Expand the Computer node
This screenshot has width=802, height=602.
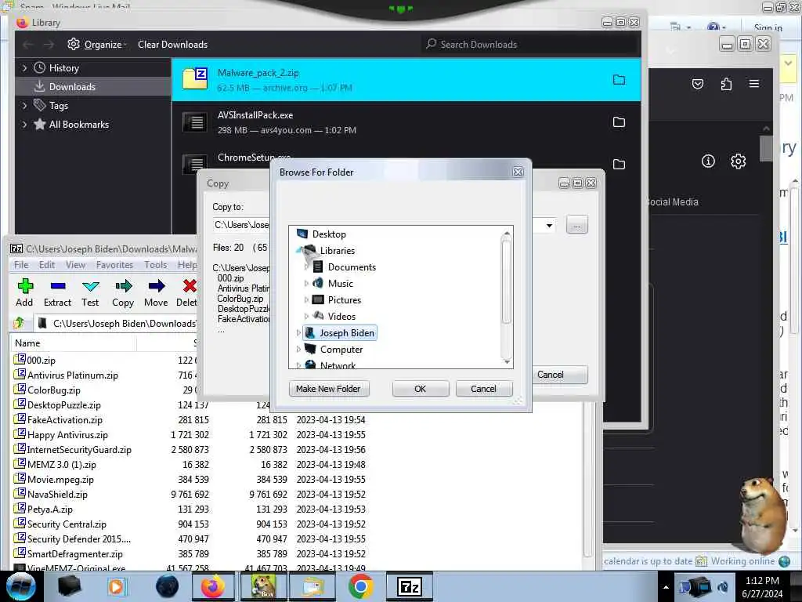(298, 349)
